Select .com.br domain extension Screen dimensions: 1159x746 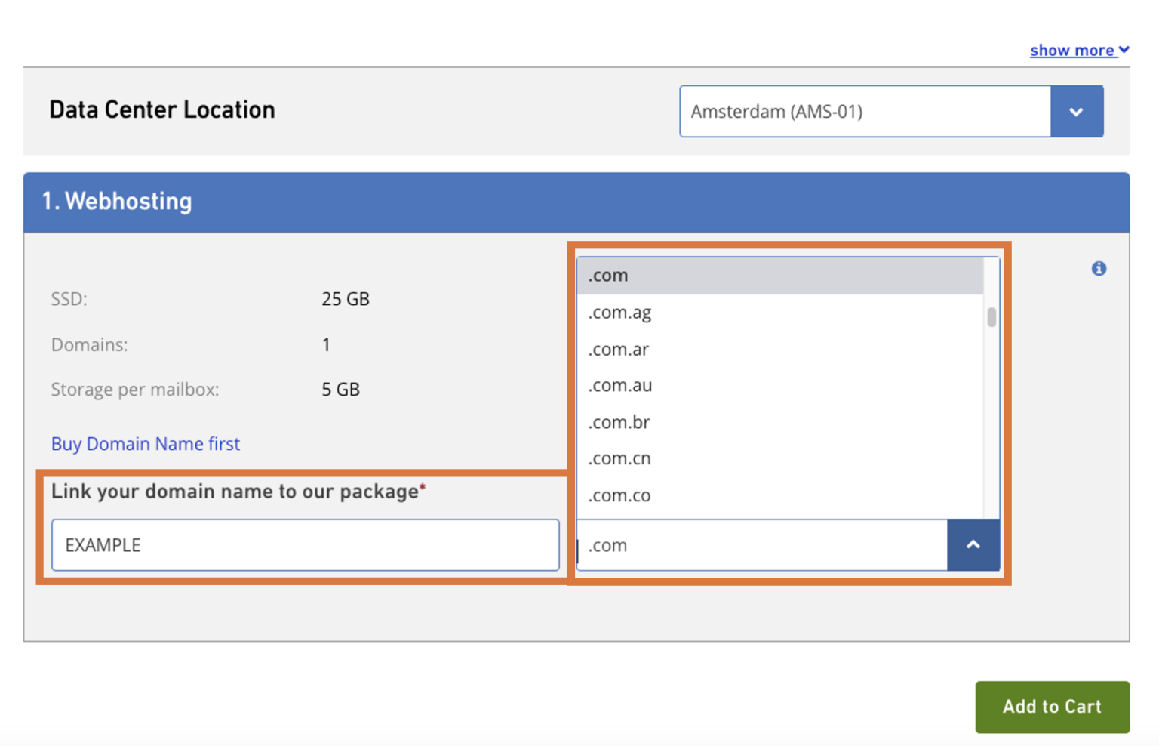(780, 422)
